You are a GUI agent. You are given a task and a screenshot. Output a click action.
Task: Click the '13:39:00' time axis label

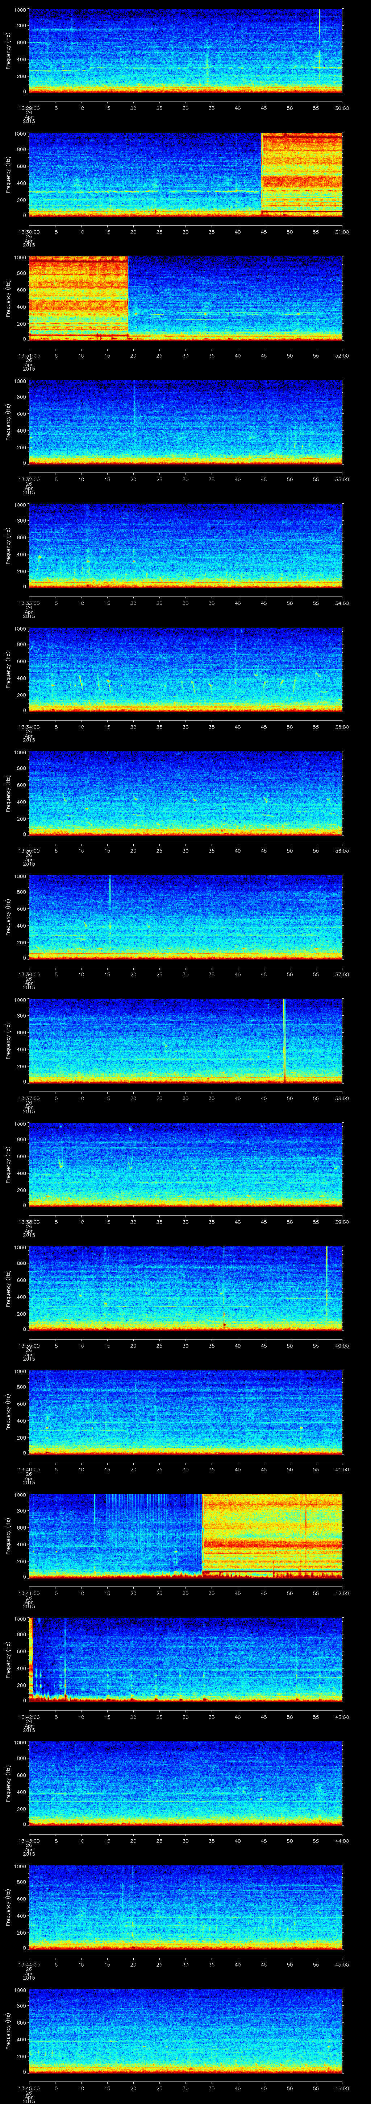click(29, 1345)
